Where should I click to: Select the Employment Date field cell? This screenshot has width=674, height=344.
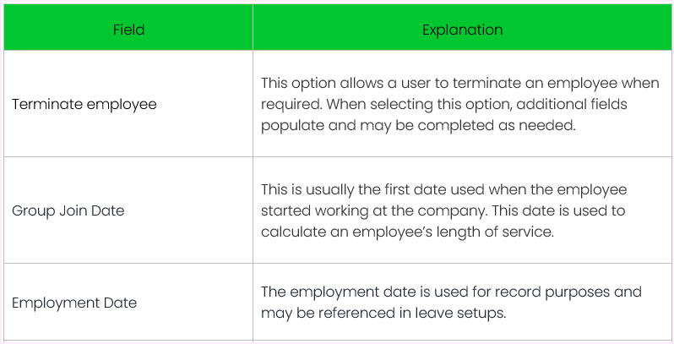(x=74, y=303)
